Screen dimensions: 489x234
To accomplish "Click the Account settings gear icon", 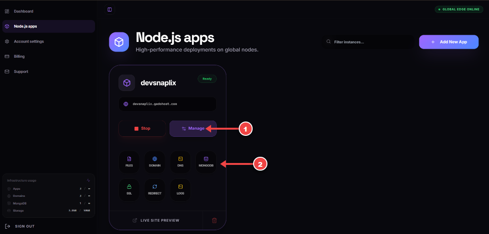I will pyautogui.click(x=7, y=41).
